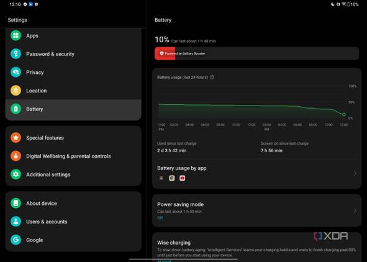Tap the Privacy eye icon
The width and height of the screenshot is (367, 262).
click(16, 72)
